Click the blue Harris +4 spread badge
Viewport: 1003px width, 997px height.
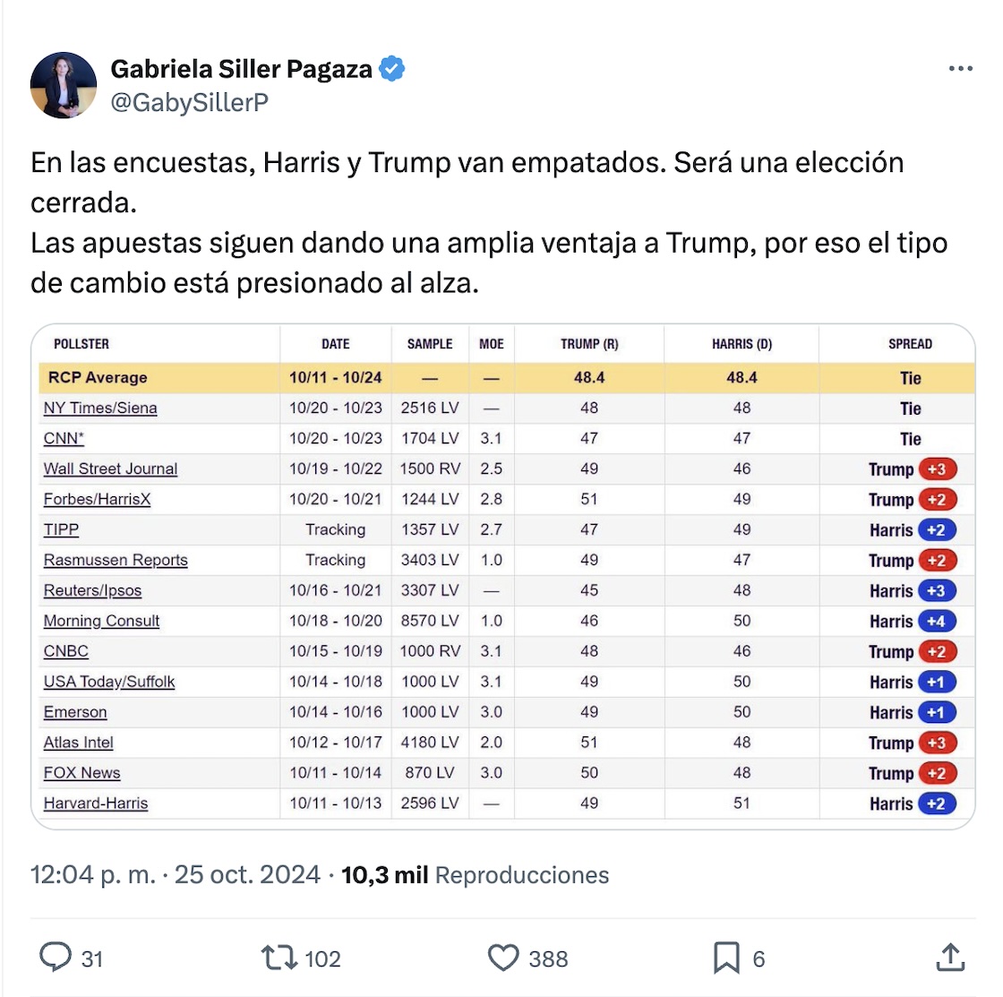pyautogui.click(x=937, y=621)
